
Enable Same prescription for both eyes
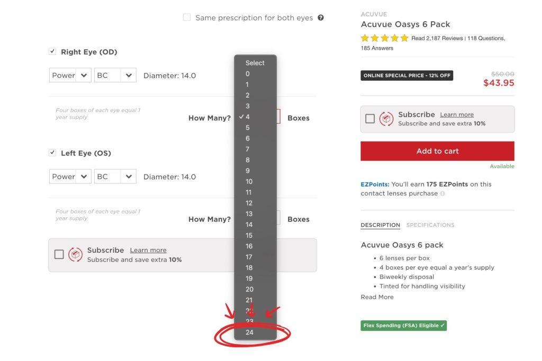187,17
